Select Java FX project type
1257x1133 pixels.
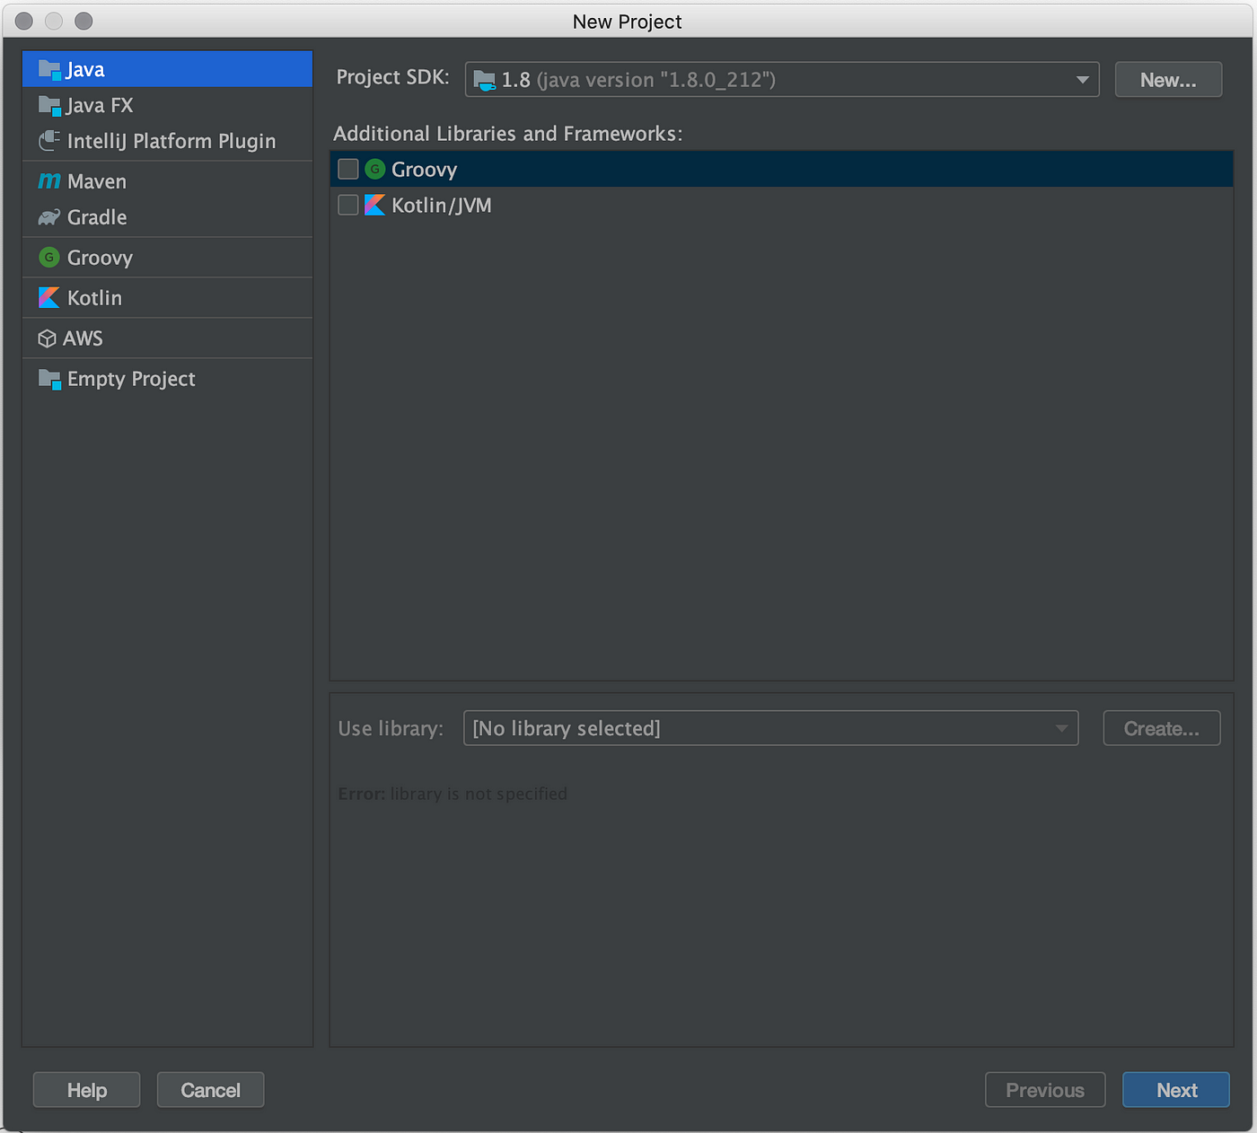point(167,105)
